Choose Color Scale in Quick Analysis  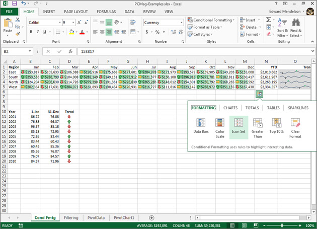point(220,128)
